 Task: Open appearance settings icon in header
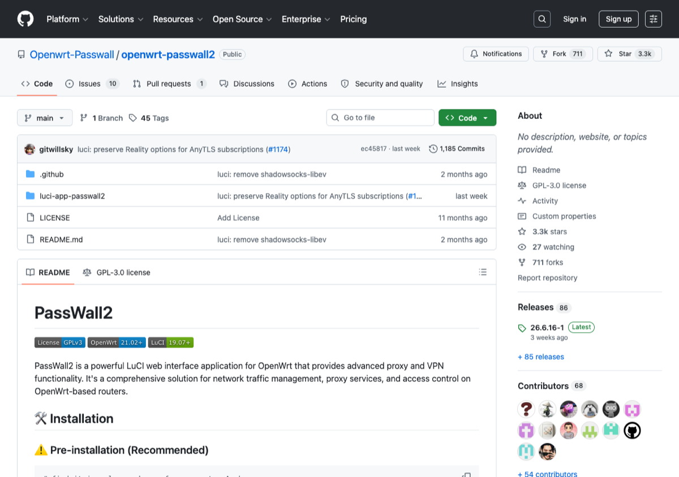click(654, 19)
